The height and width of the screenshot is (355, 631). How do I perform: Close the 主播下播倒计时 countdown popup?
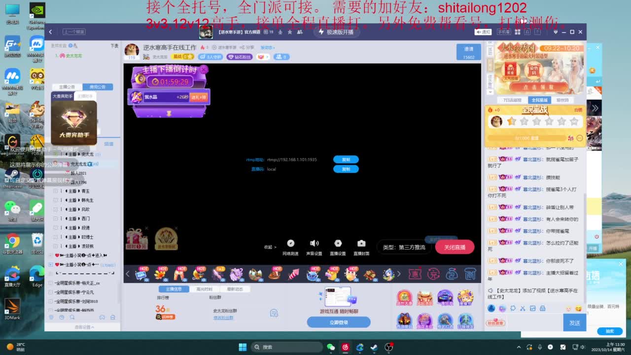click(x=204, y=70)
